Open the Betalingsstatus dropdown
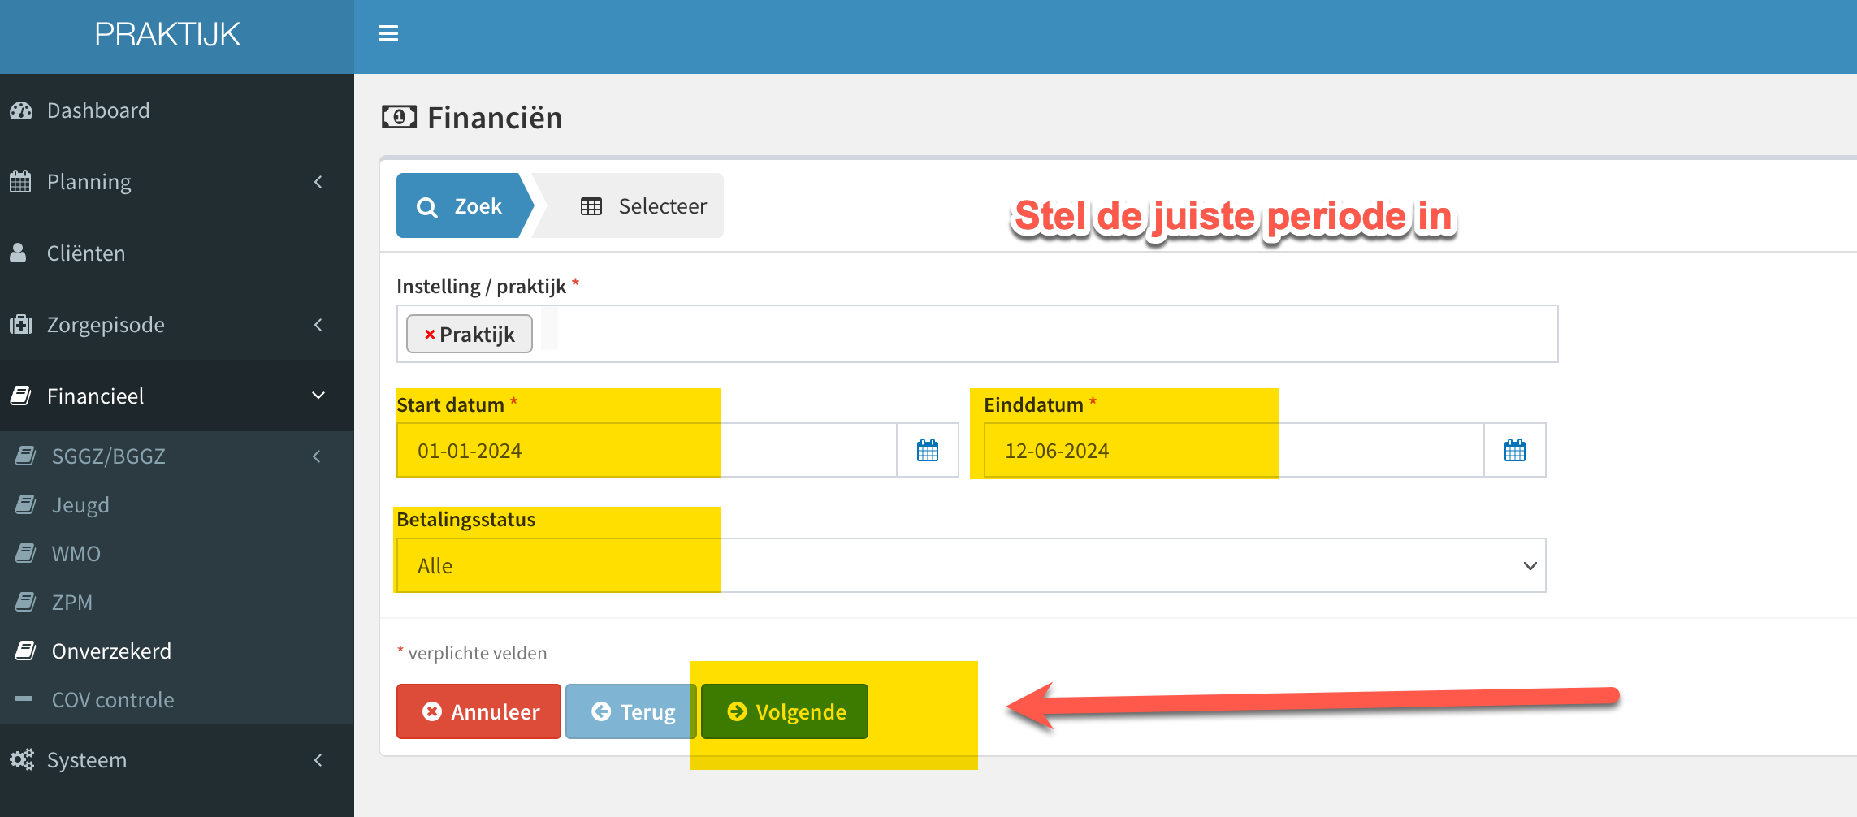The height and width of the screenshot is (817, 1857). click(972, 565)
